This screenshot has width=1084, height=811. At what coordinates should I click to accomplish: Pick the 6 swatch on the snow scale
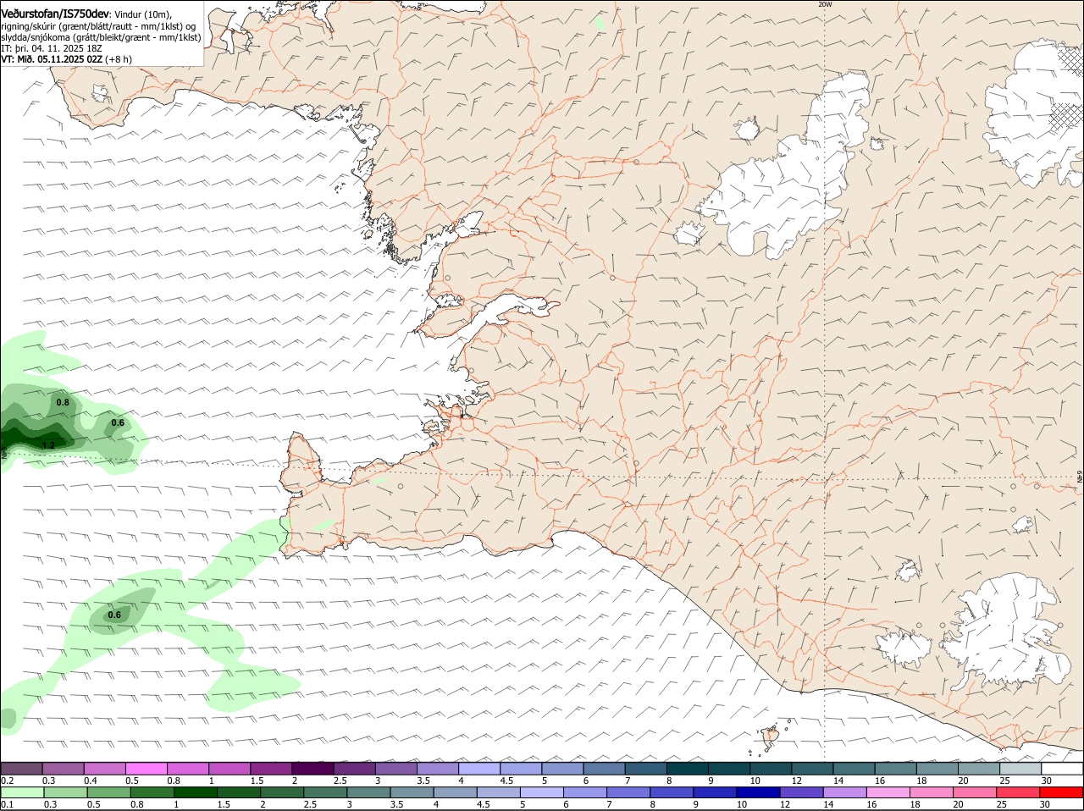(x=605, y=769)
